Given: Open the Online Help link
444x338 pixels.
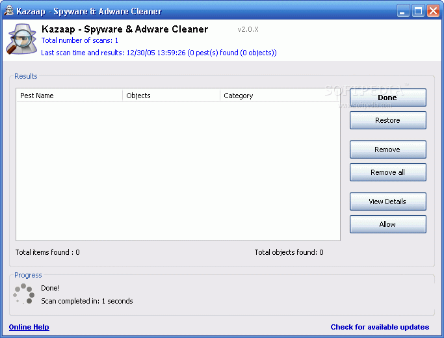Looking at the screenshot, I should click(29, 327).
